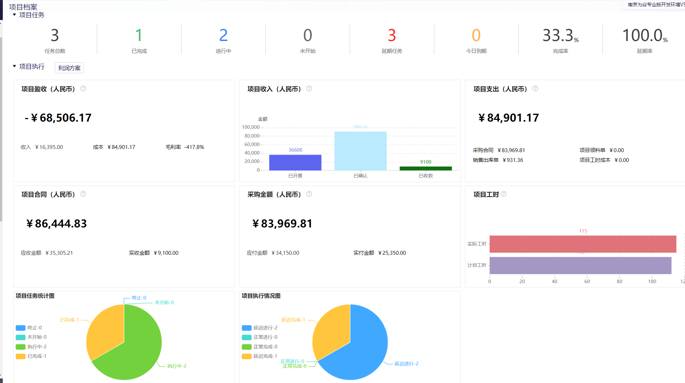The height and width of the screenshot is (383, 685).
Task: Click the red 延期任务 count 3
Action: [x=392, y=35]
